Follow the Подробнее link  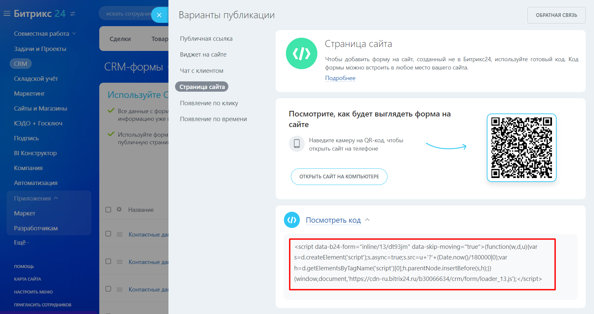pyautogui.click(x=340, y=78)
